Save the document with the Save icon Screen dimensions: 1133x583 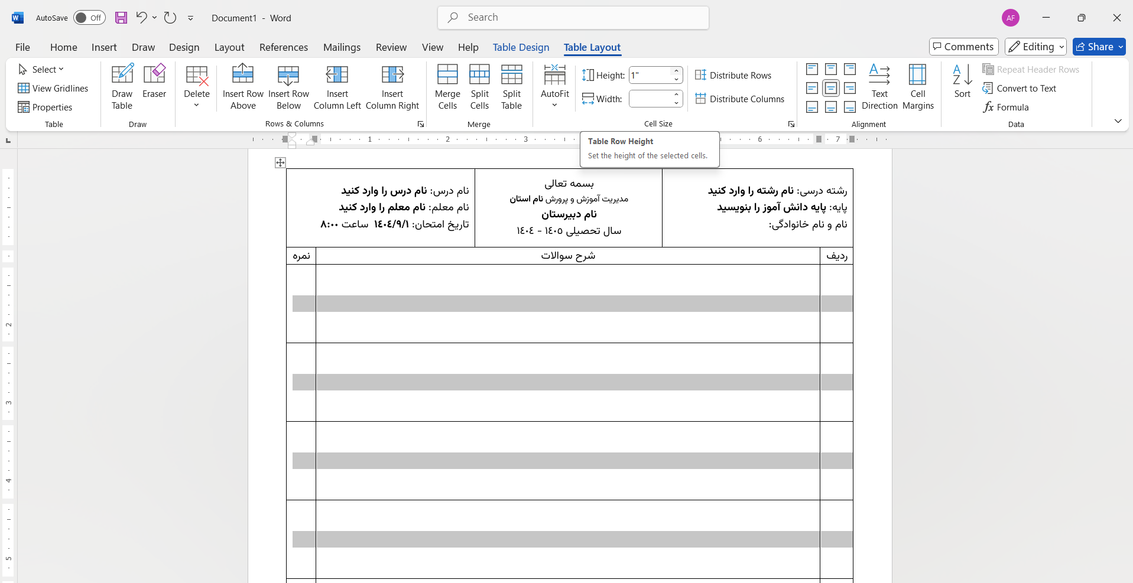point(121,18)
